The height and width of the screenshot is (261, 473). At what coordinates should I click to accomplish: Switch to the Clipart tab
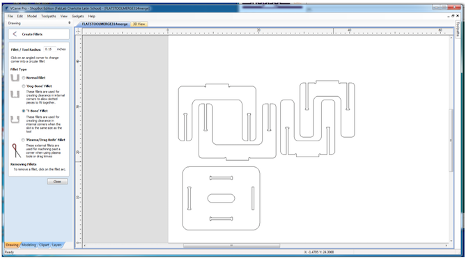click(44, 245)
